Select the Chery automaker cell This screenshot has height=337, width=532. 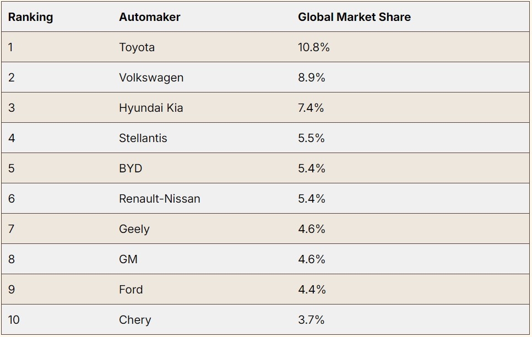(x=135, y=320)
